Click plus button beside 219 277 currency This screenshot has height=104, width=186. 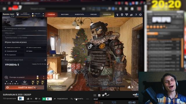[x=43, y=14]
